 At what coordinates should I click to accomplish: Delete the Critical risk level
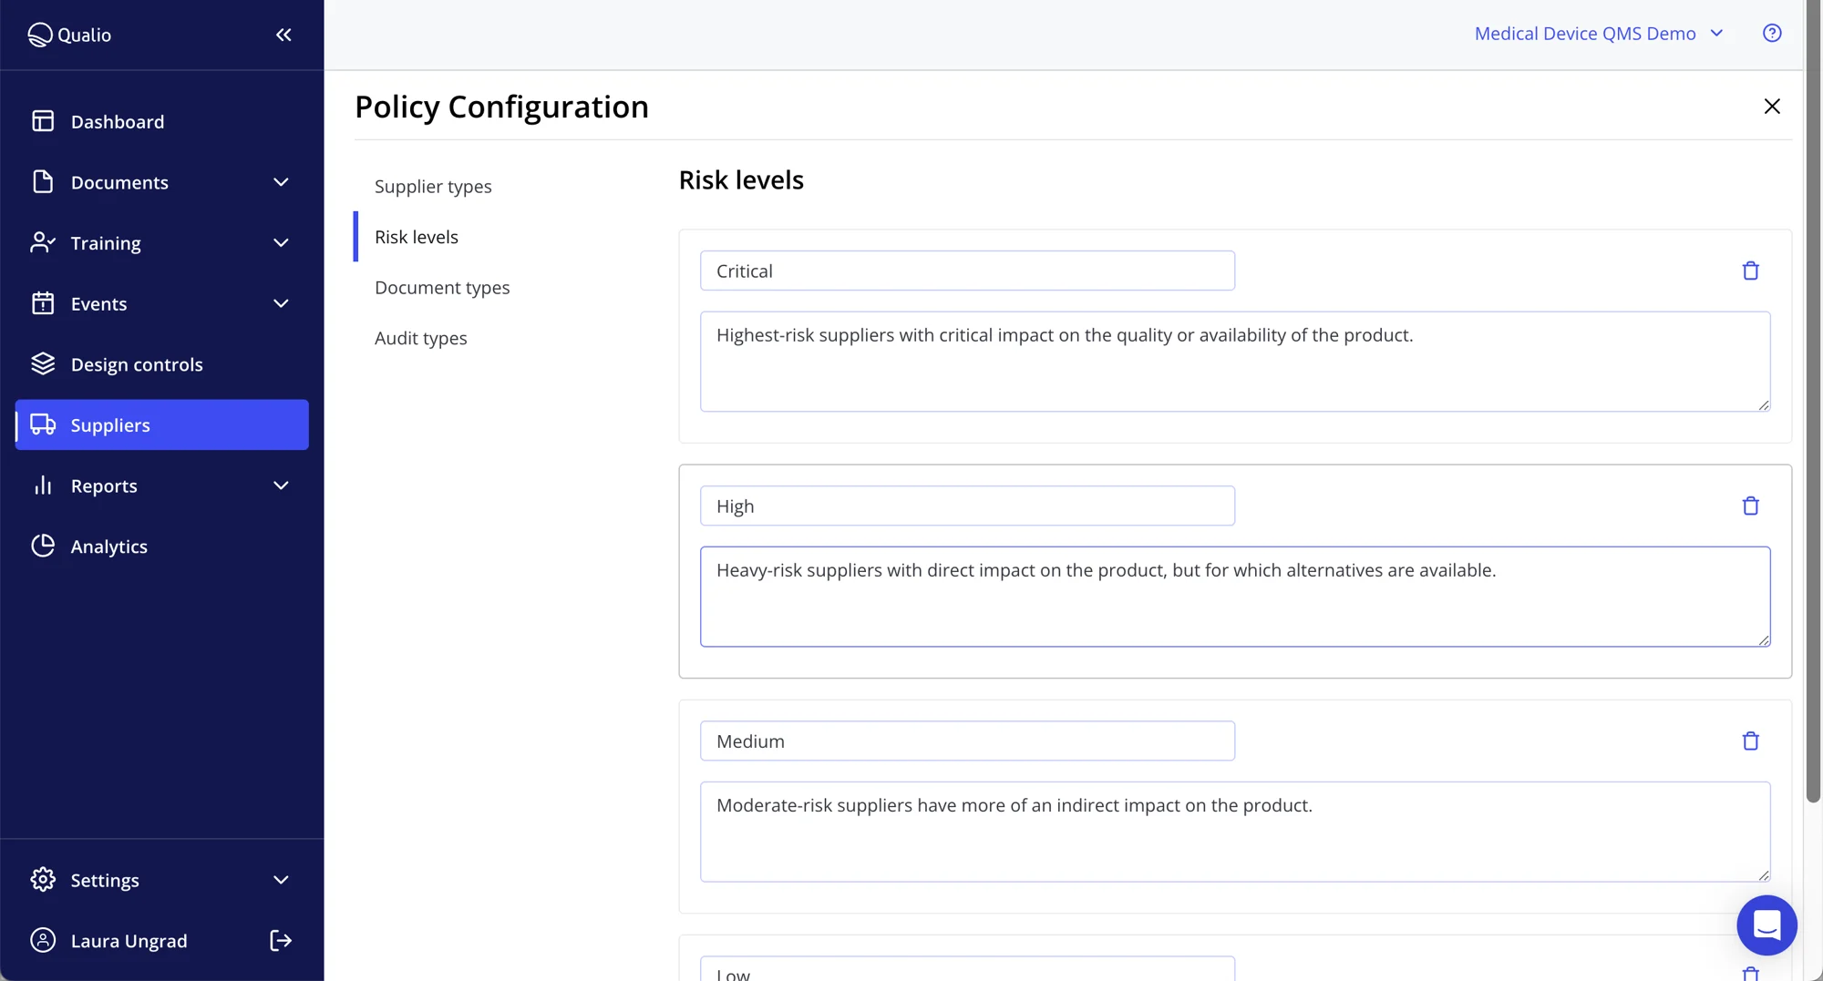(x=1750, y=271)
